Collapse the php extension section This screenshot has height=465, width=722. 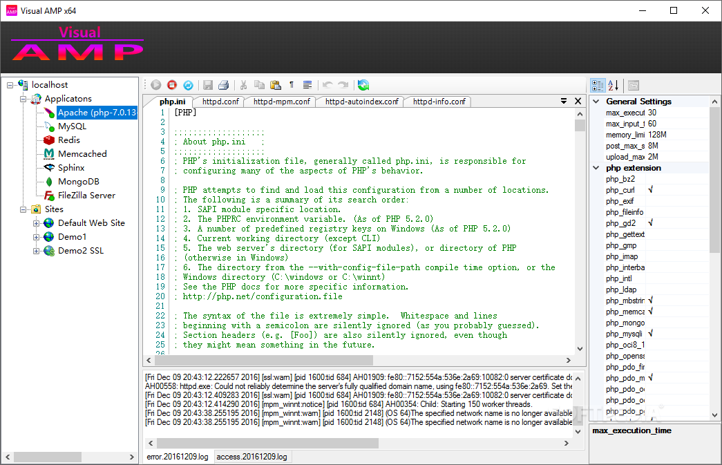[x=596, y=168]
